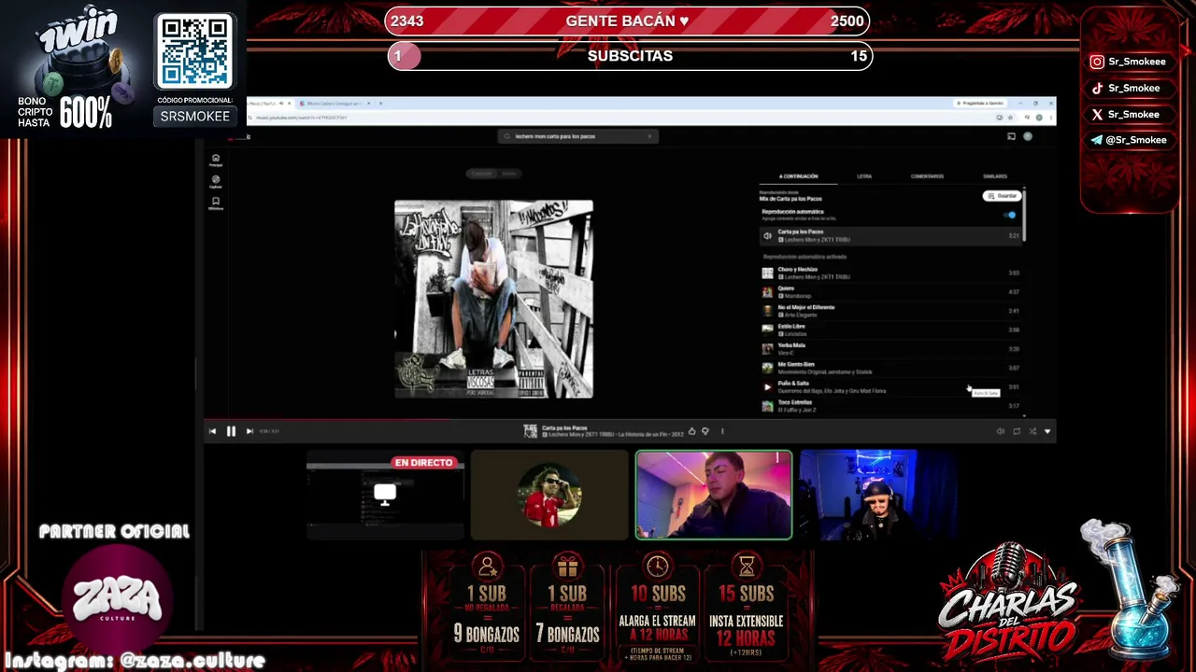Play No el Mejor el Diferente
Screen dimensions: 1196x672
891,311
